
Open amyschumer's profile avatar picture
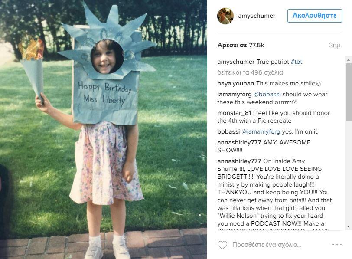click(225, 16)
